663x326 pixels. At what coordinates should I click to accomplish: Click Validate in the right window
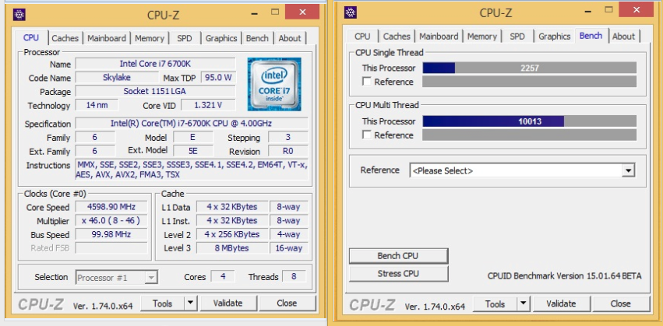(x=561, y=303)
